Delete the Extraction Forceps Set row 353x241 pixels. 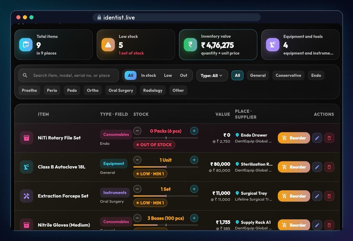click(x=329, y=196)
